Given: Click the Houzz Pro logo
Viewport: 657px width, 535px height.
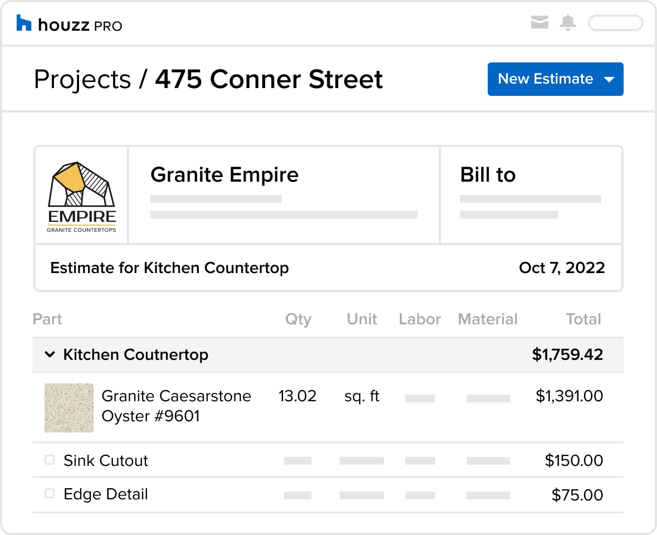Looking at the screenshot, I should point(69,23).
